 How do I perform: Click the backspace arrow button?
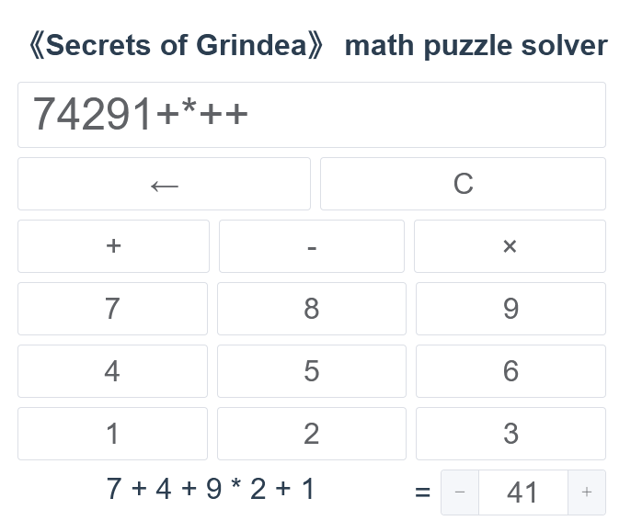(x=164, y=184)
